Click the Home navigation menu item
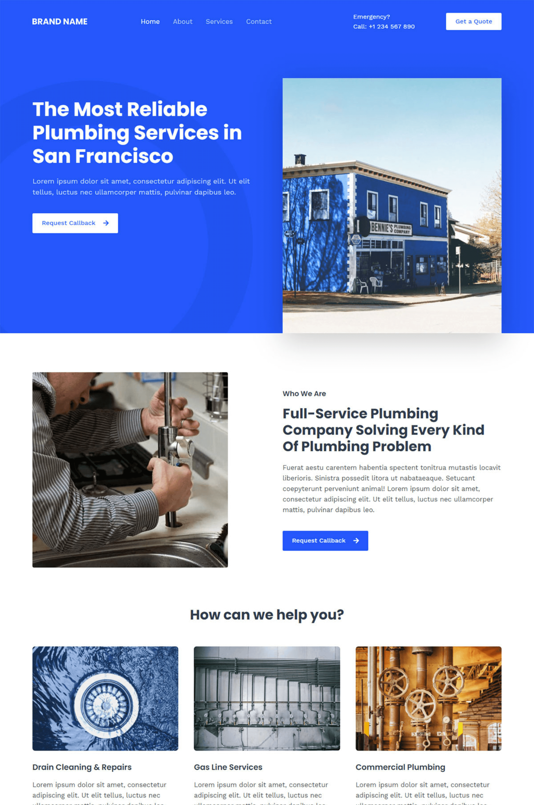This screenshot has width=534, height=805. [x=150, y=21]
